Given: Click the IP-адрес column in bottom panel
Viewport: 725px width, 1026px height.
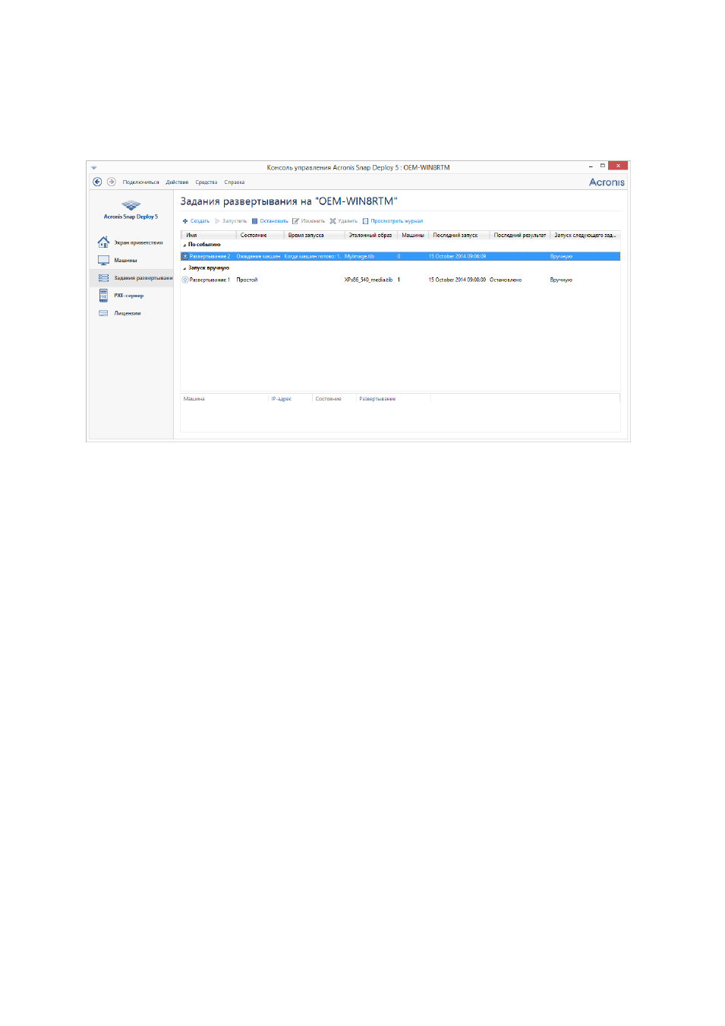Looking at the screenshot, I should click(x=291, y=398).
